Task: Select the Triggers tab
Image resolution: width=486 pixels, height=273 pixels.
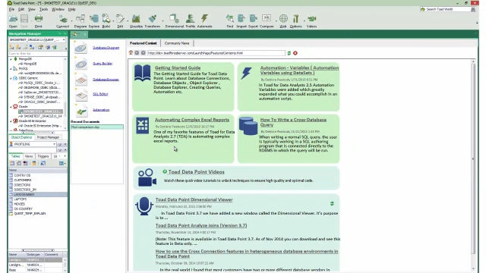Action: click(x=43, y=156)
